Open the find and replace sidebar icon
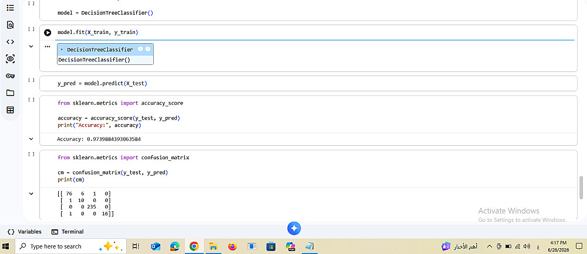The height and width of the screenshot is (254, 587). tap(11, 25)
